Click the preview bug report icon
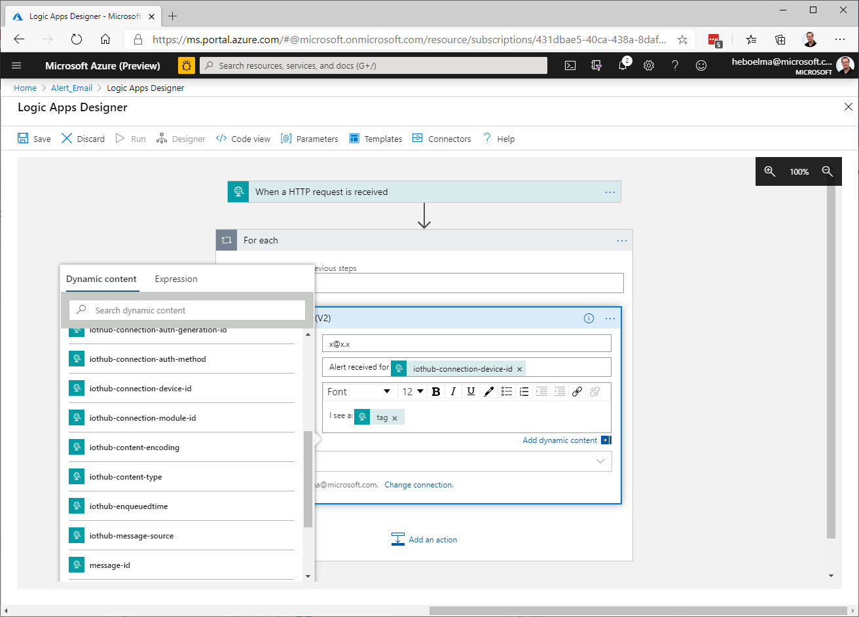 coord(187,65)
